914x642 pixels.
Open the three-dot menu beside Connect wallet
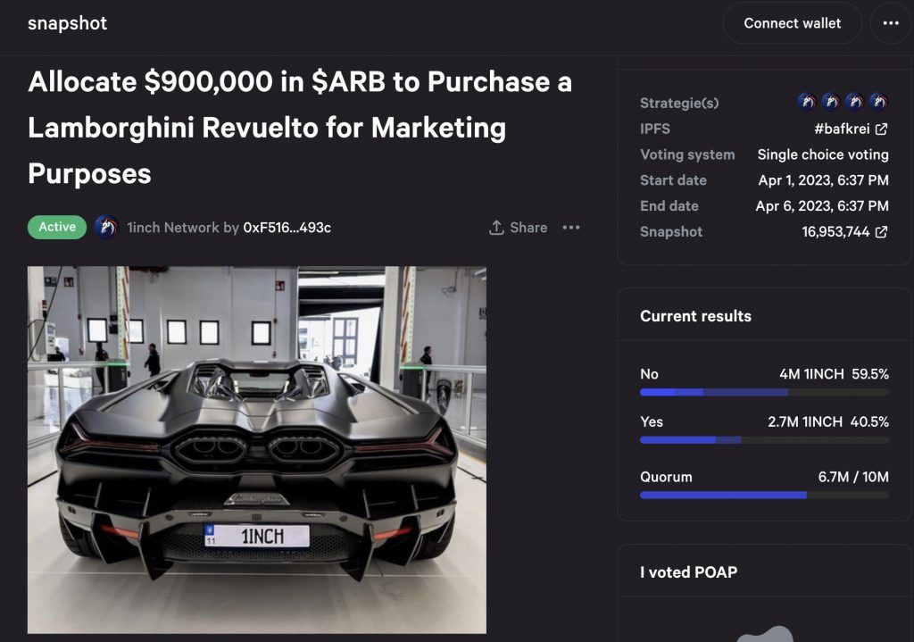coord(891,23)
